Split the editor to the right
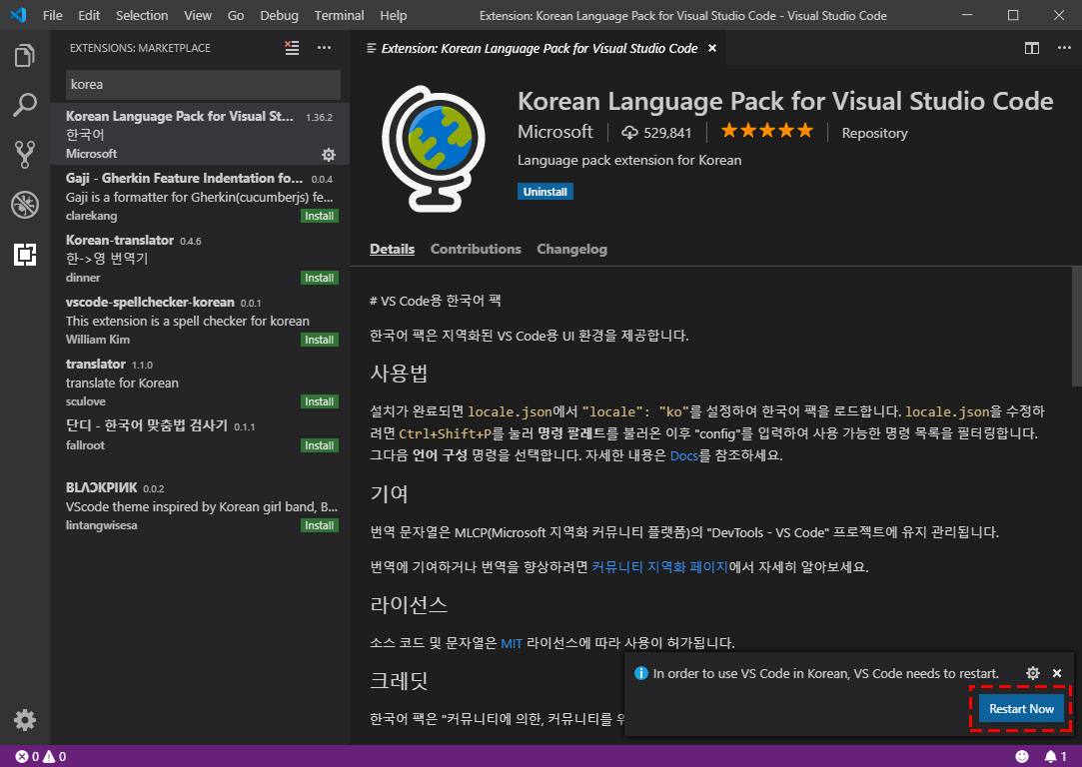Image resolution: width=1082 pixels, height=767 pixels. (1032, 48)
